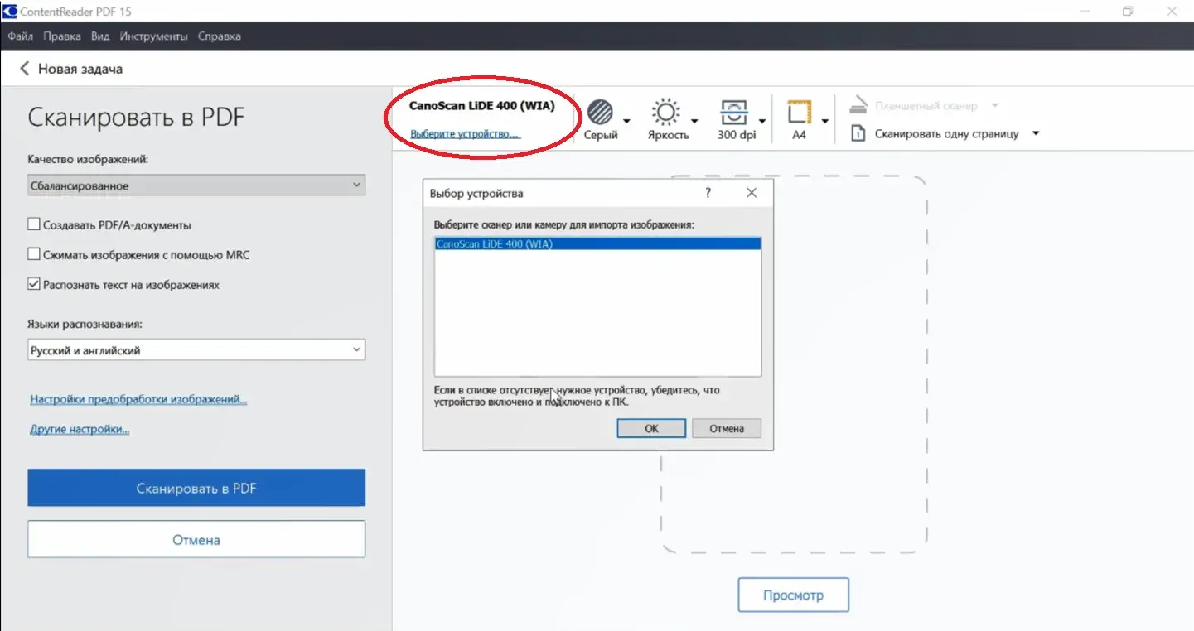Open the Языки распознавания dropdown
This screenshot has width=1194, height=631.
(196, 350)
